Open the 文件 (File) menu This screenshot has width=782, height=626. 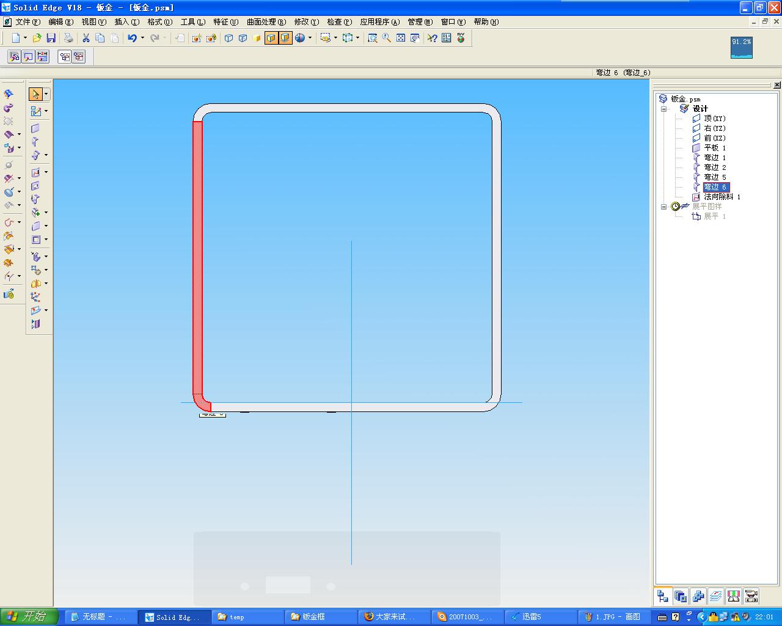click(27, 22)
